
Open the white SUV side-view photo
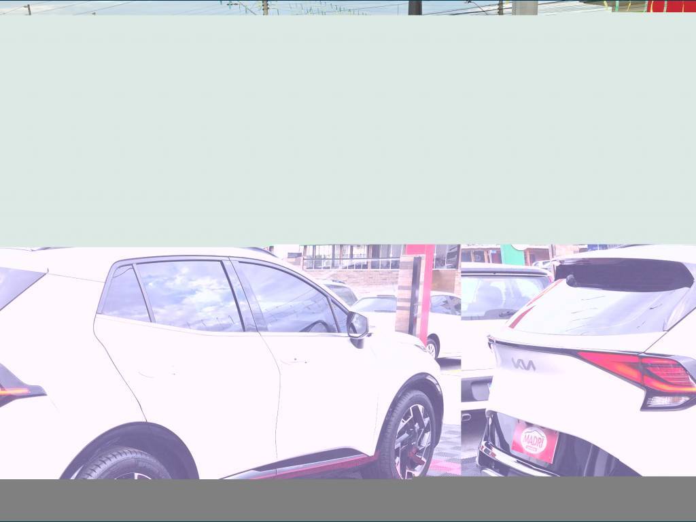230,362
